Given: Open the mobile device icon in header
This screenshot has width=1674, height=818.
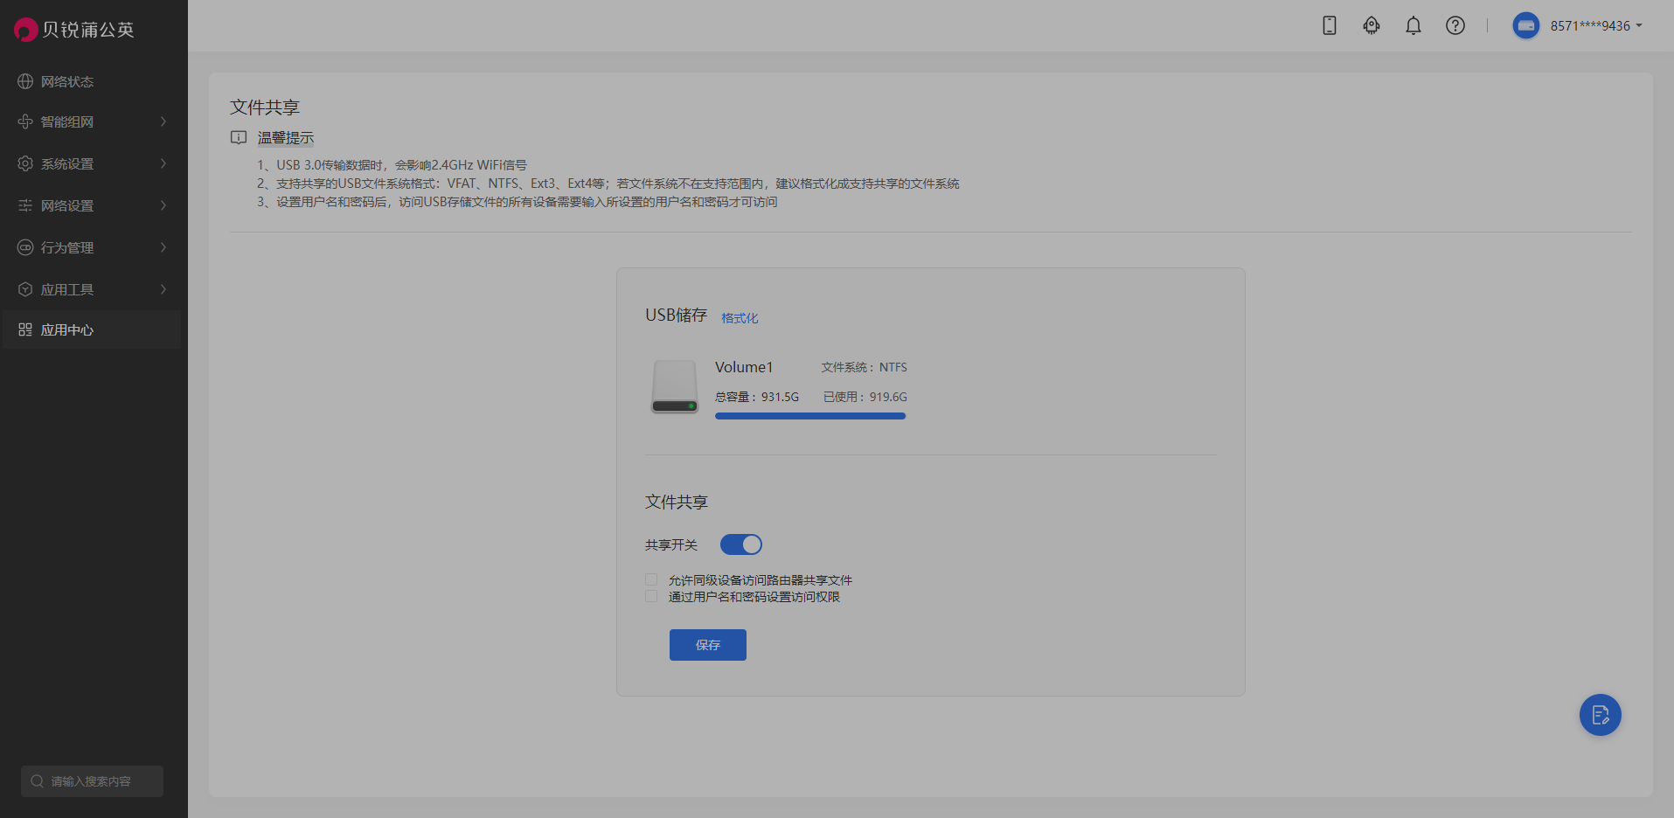Looking at the screenshot, I should [1329, 25].
